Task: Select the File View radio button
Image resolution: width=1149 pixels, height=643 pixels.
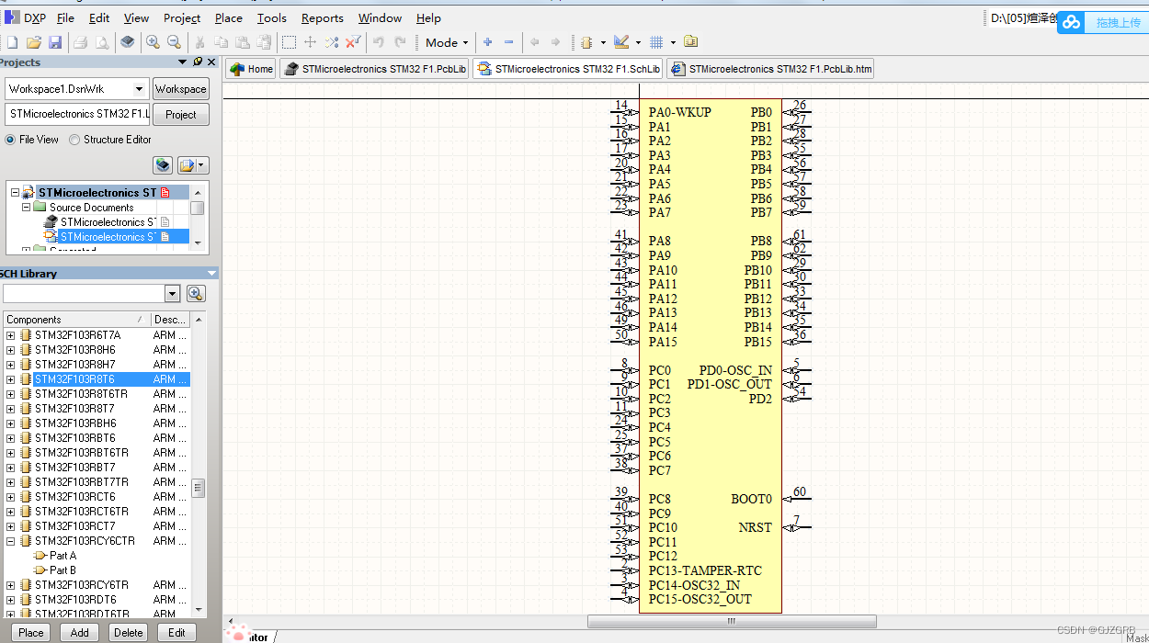Action: click(9, 140)
